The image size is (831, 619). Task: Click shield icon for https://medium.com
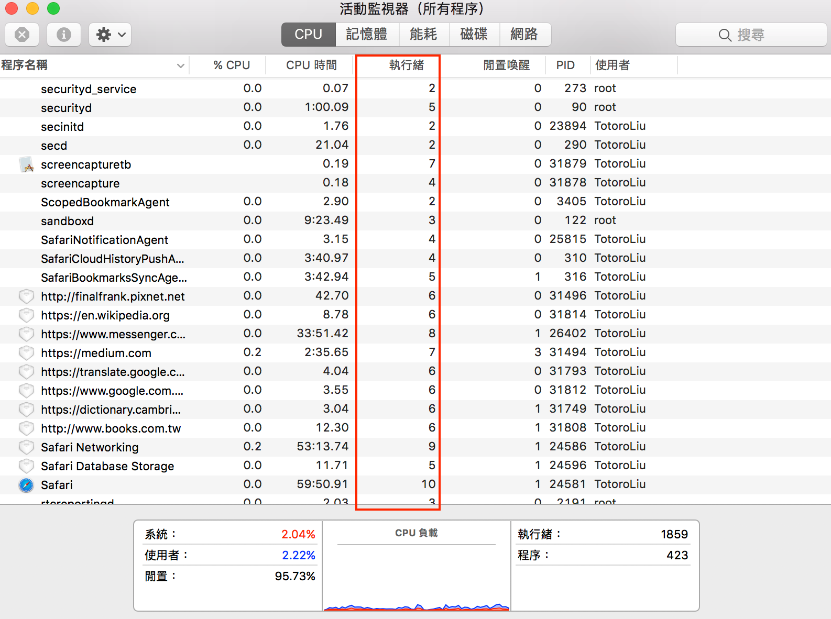pos(26,353)
